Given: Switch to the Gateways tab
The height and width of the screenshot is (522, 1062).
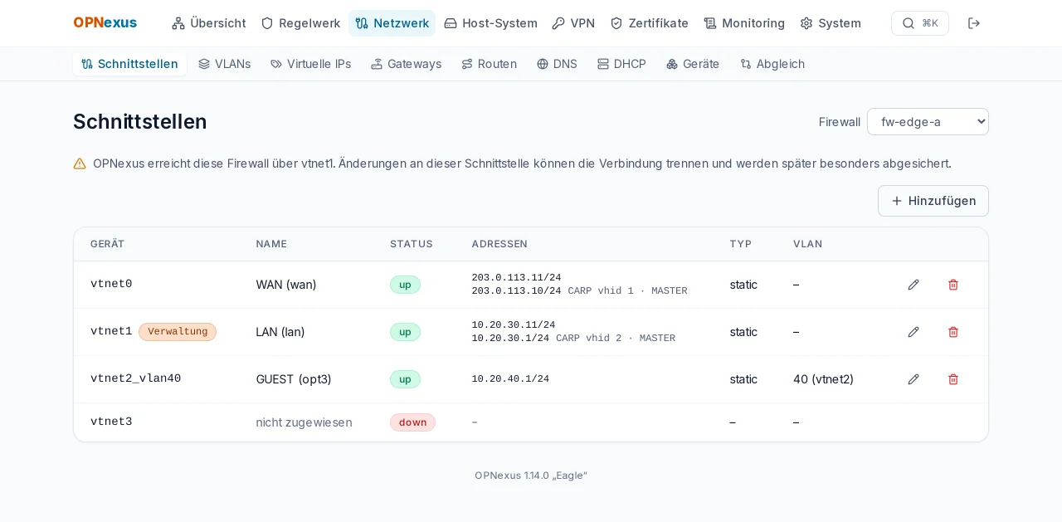Looking at the screenshot, I should (x=406, y=64).
